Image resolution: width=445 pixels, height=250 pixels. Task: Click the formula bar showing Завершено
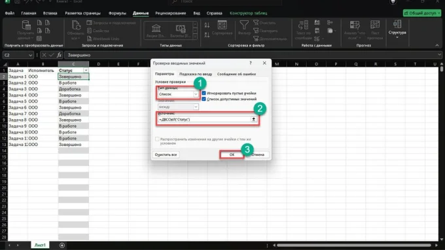[251, 55]
